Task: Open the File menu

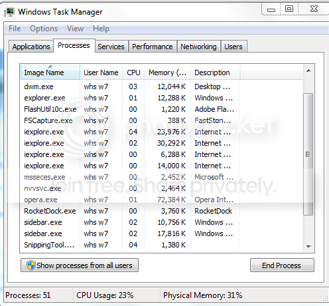Action: (15, 29)
